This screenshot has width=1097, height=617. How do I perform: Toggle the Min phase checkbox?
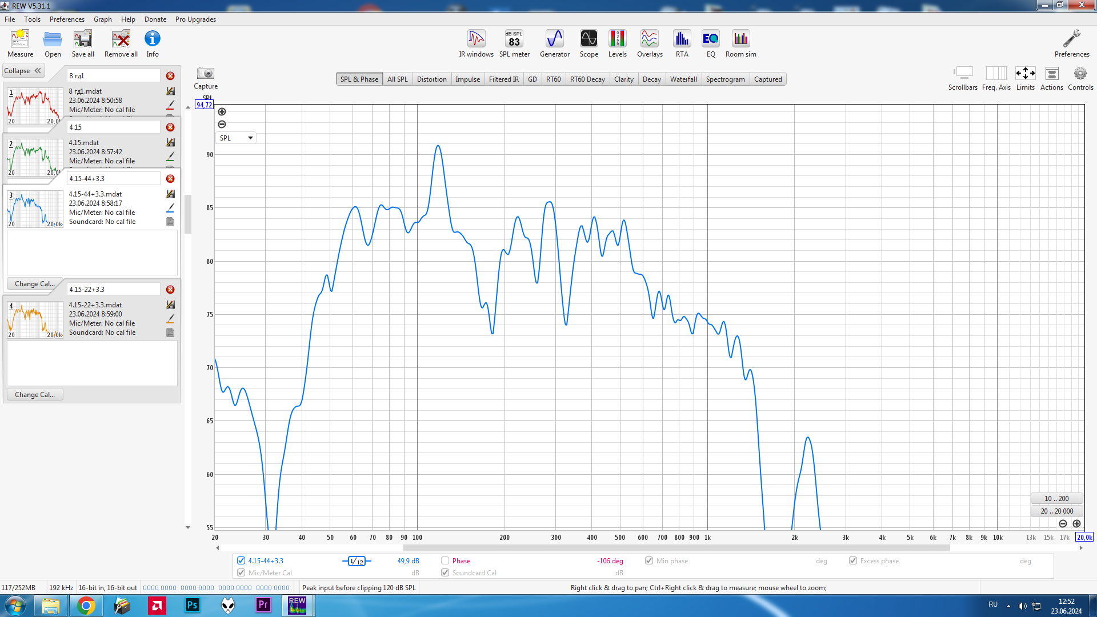point(649,561)
